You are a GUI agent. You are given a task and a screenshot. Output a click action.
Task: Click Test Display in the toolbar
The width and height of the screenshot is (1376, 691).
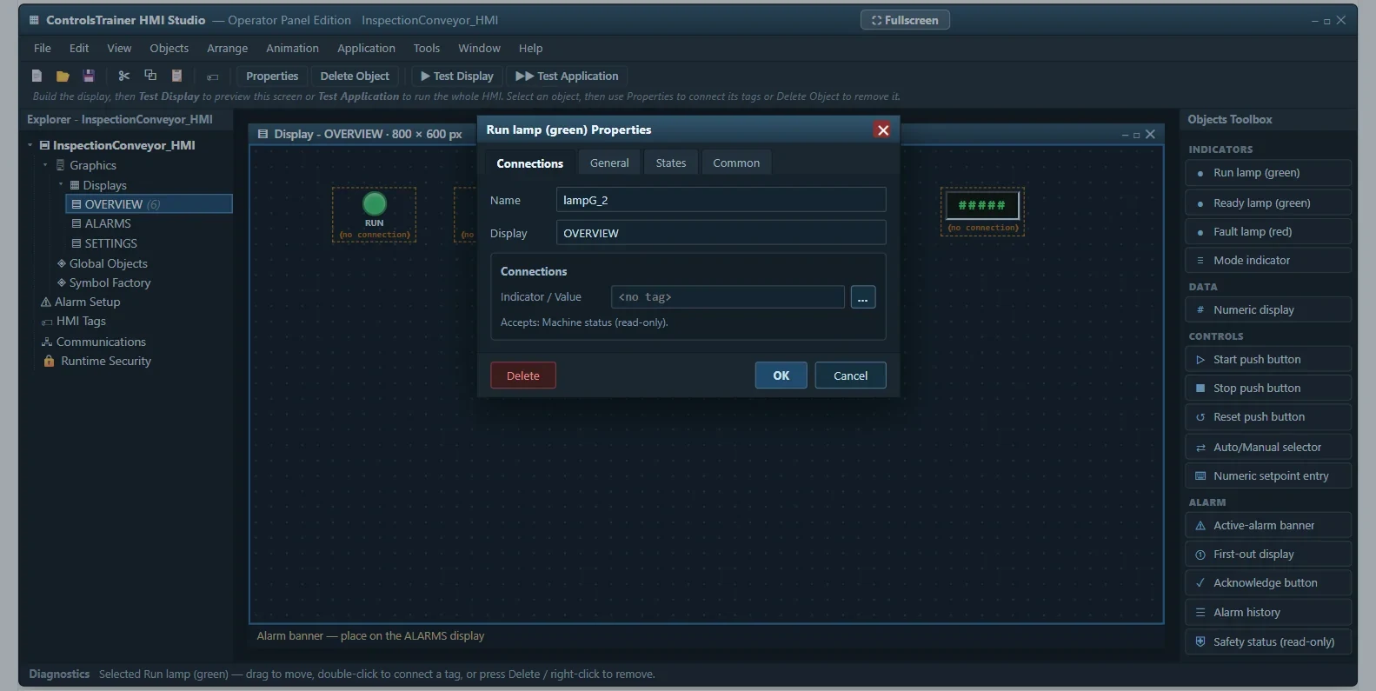[457, 76]
